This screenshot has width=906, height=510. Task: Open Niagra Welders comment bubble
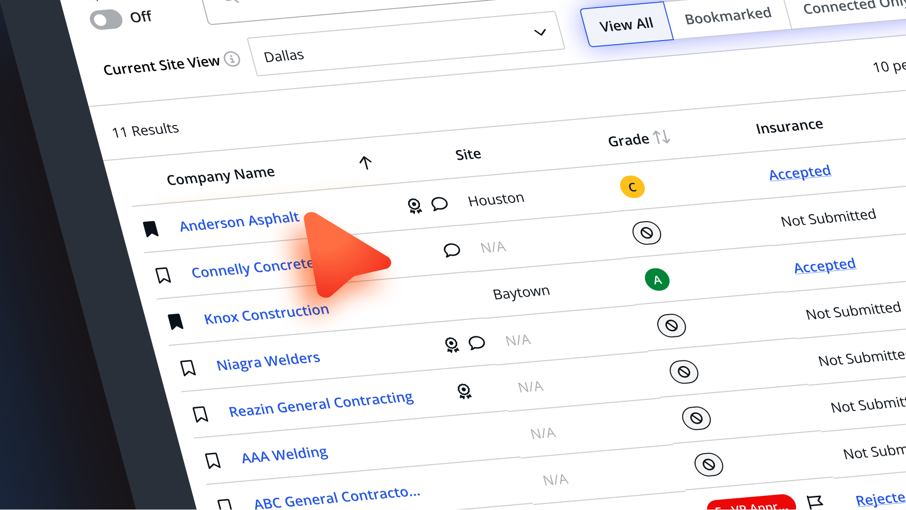[x=477, y=343]
